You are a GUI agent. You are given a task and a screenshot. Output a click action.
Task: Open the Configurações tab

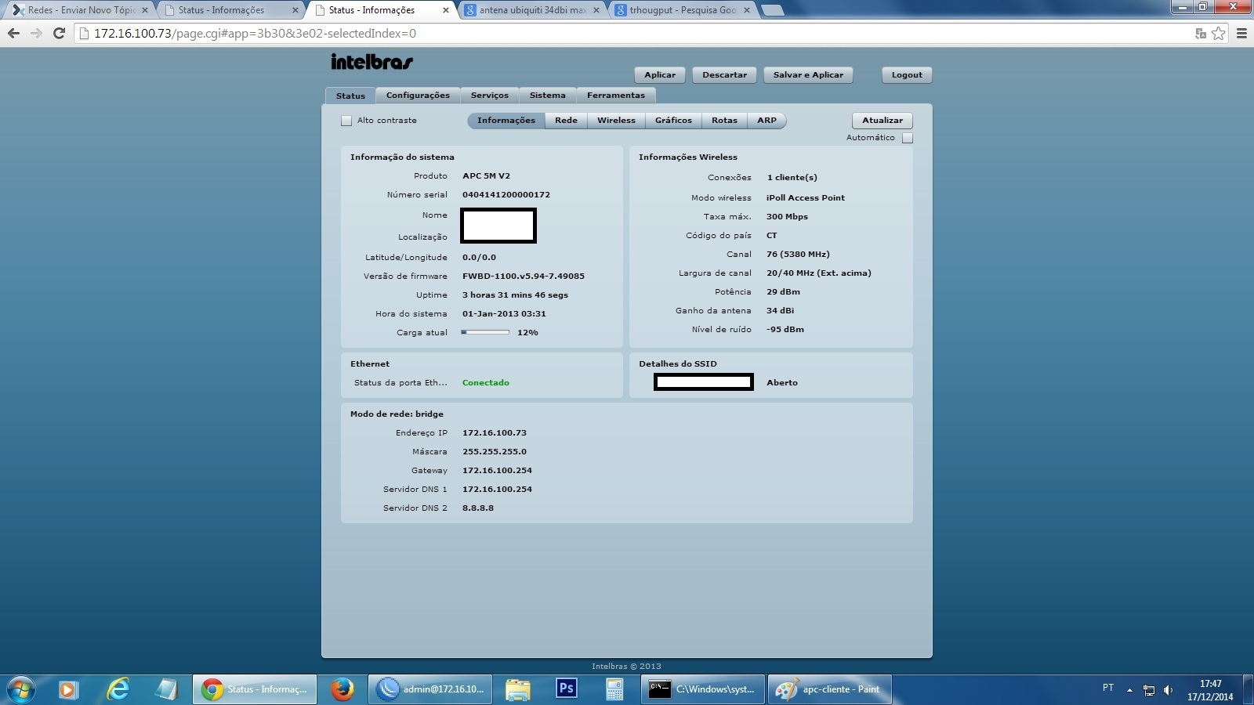point(418,96)
